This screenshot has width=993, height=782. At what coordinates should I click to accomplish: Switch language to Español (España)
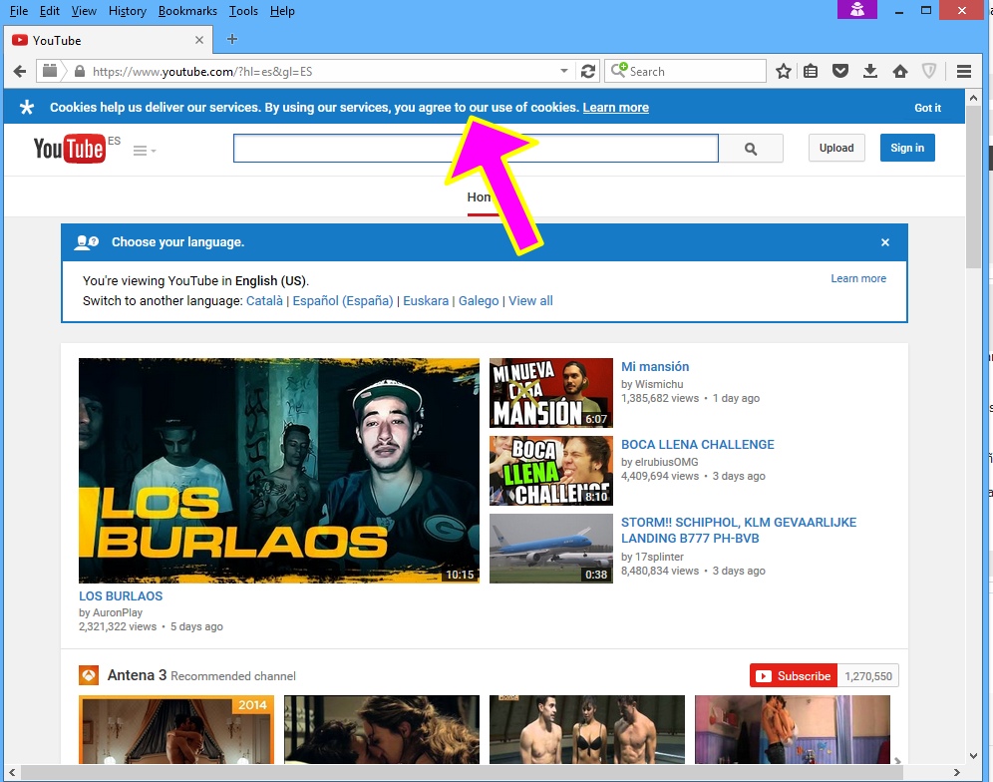click(x=343, y=301)
